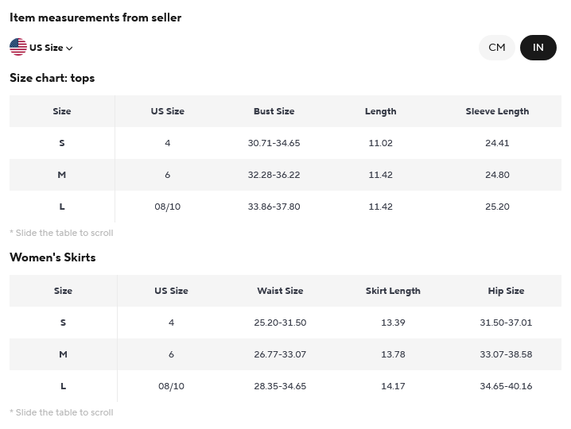Click the 34.65-40.16 hip size cell
Image resolution: width=571 pixels, height=429 pixels.
(506, 386)
